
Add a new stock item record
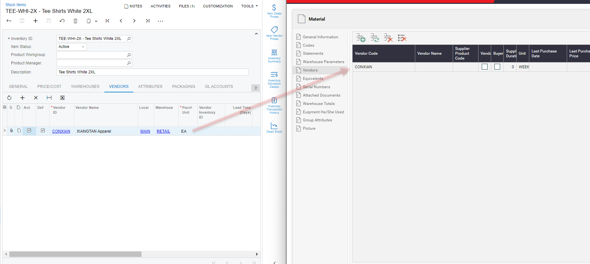[x=36, y=21]
